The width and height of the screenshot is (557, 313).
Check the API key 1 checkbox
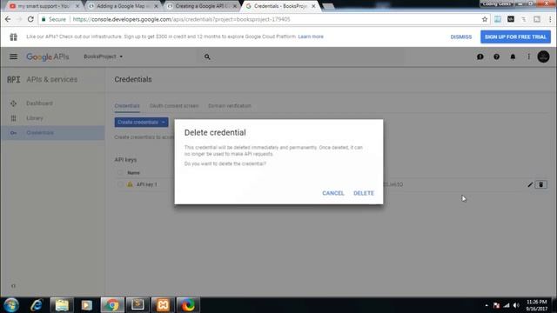120,184
